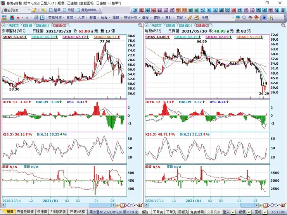Click the red 24 toolbar icon

coord(234,10)
